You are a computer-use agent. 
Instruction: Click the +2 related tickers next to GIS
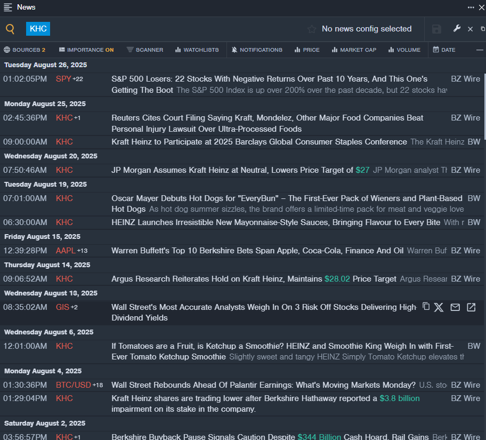pyautogui.click(x=74, y=307)
